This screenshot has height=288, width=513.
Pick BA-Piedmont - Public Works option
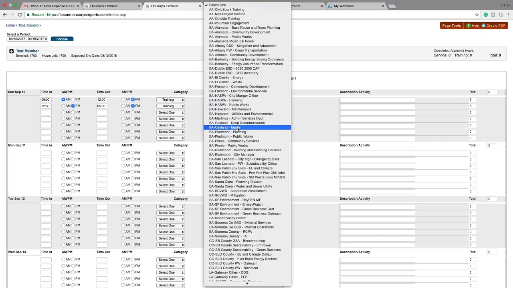click(x=247, y=136)
